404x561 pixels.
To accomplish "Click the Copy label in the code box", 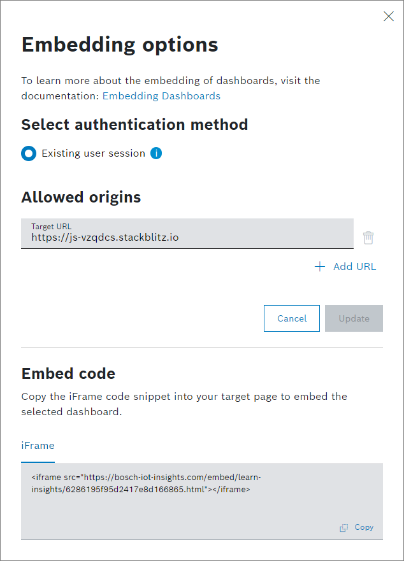I will coord(364,527).
